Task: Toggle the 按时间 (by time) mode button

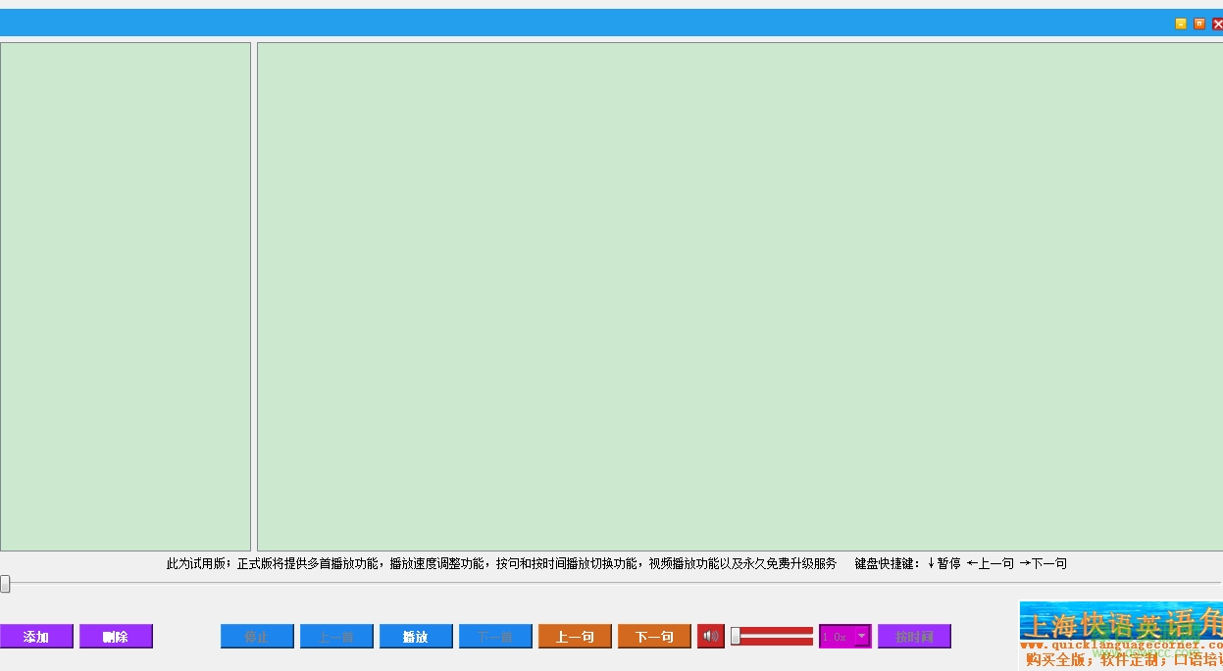Action: (914, 637)
